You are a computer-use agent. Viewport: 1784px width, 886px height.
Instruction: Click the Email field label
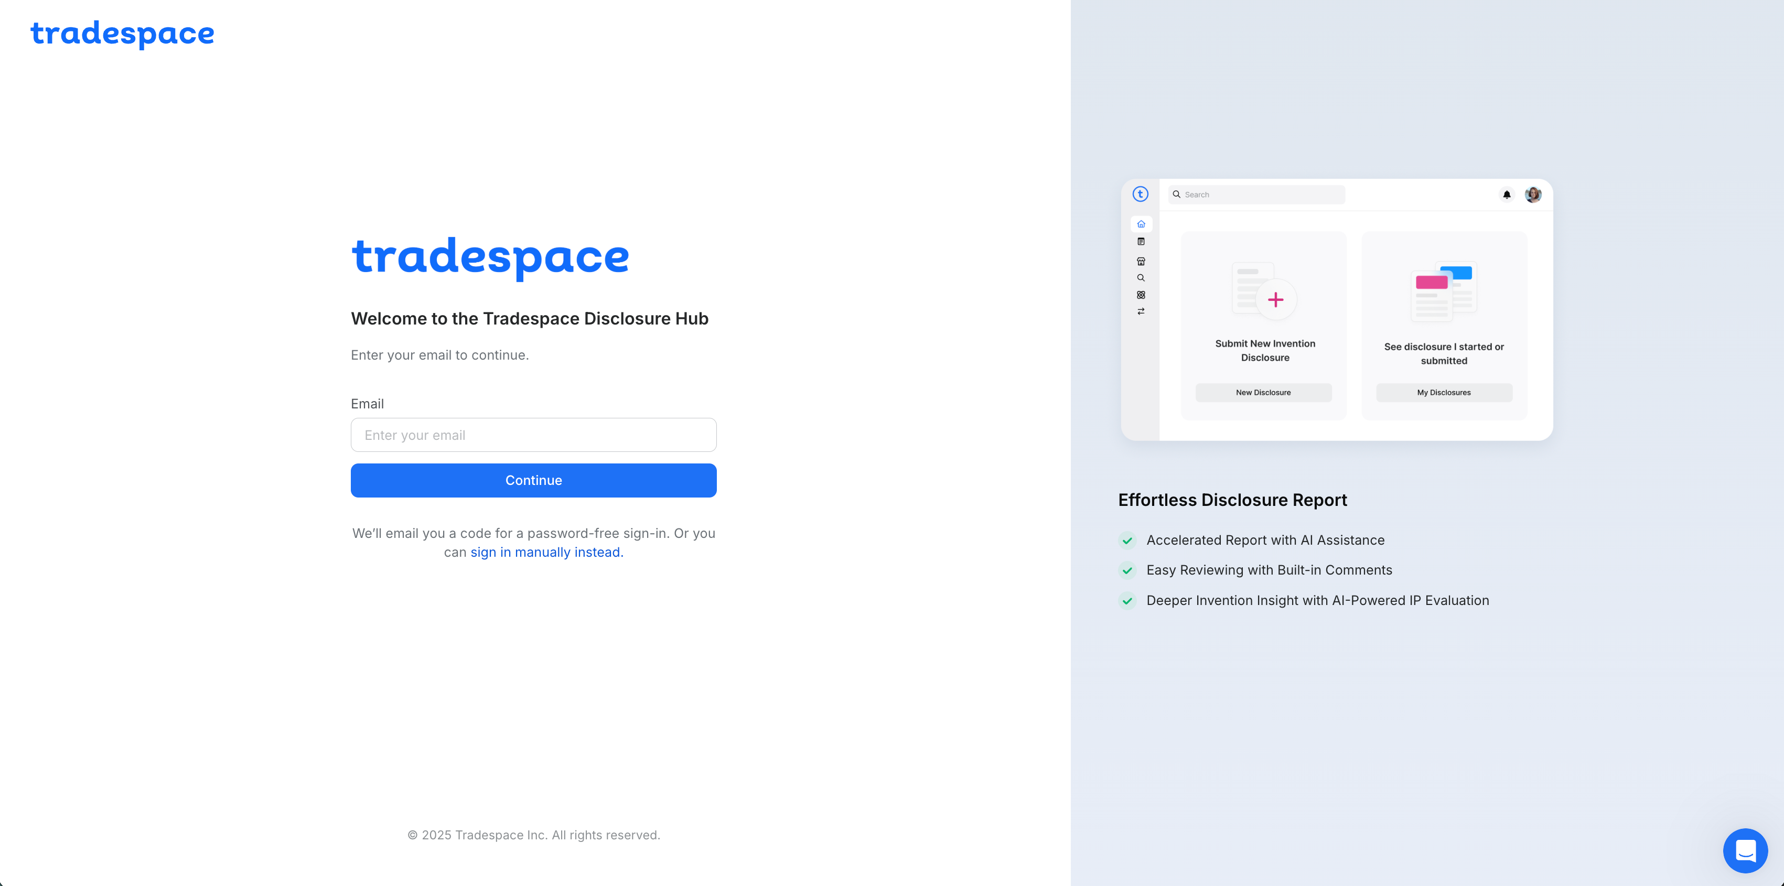point(367,404)
